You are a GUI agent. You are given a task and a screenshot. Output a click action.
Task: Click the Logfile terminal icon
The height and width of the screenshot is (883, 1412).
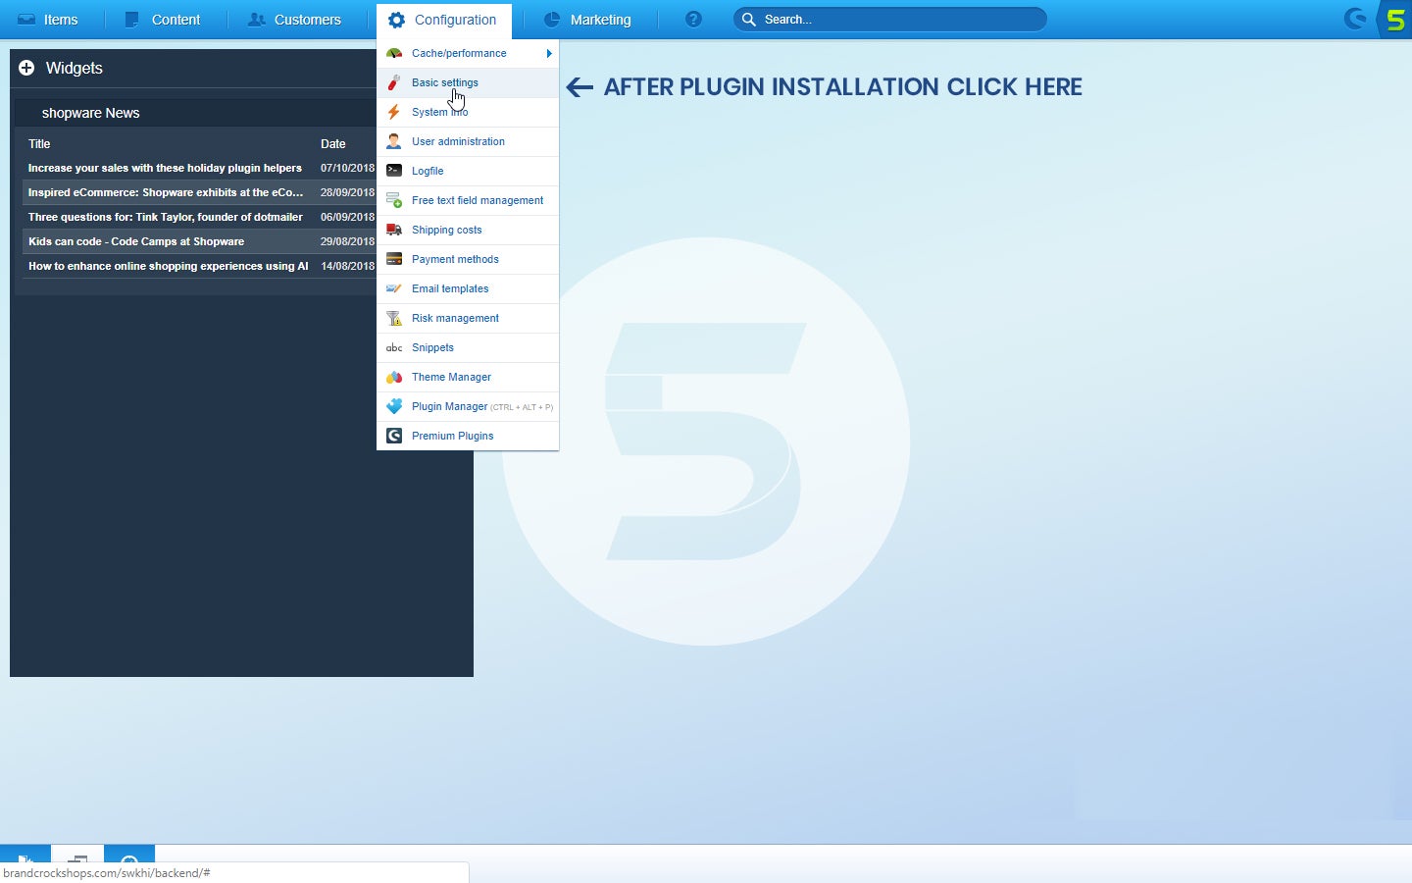tap(394, 171)
